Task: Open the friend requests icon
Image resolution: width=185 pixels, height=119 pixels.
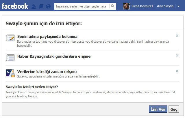Action: (x=34, y=6)
